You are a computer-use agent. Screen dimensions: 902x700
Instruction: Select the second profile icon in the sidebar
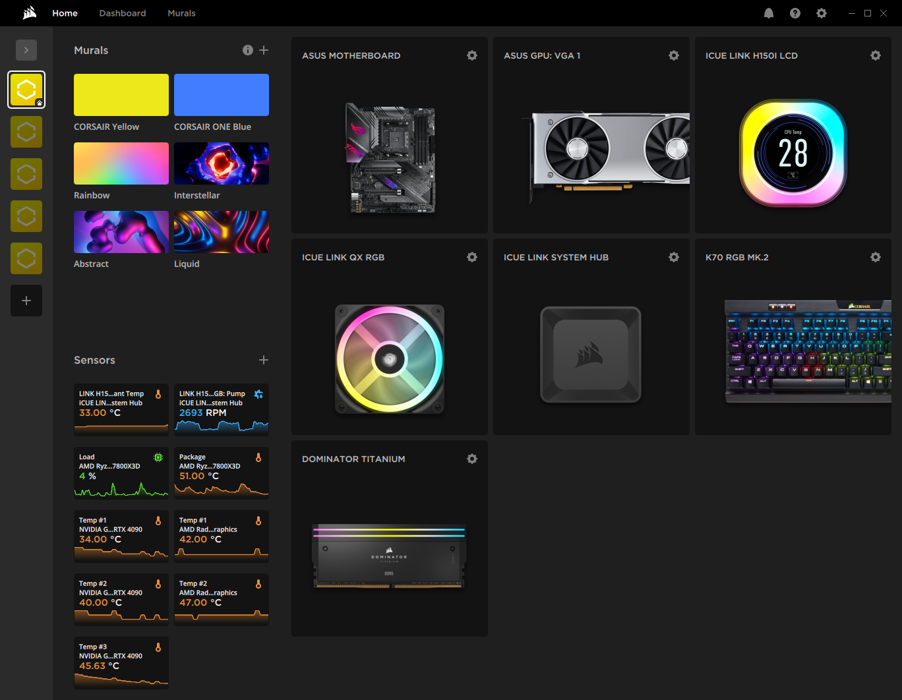click(x=26, y=132)
